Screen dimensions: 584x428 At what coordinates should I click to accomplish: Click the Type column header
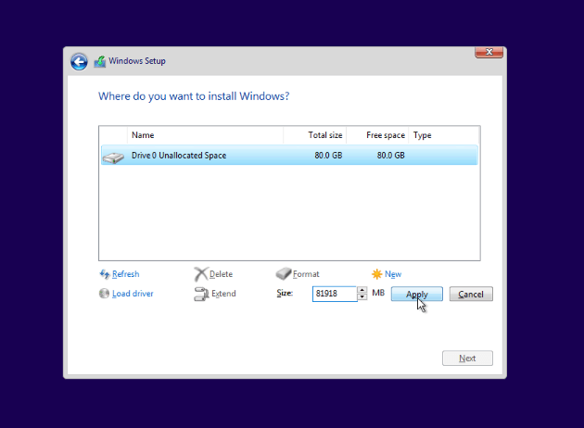click(443, 135)
